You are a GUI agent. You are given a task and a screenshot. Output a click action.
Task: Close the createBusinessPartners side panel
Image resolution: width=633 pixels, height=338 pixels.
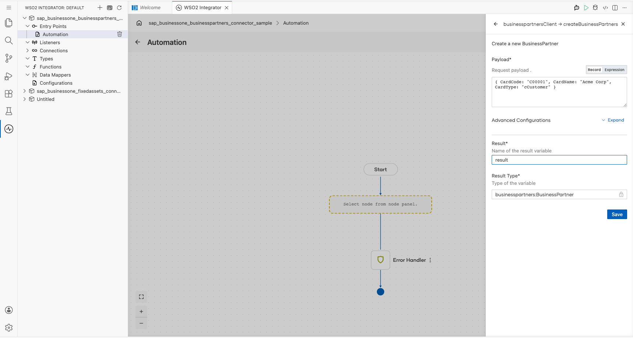[x=623, y=24]
